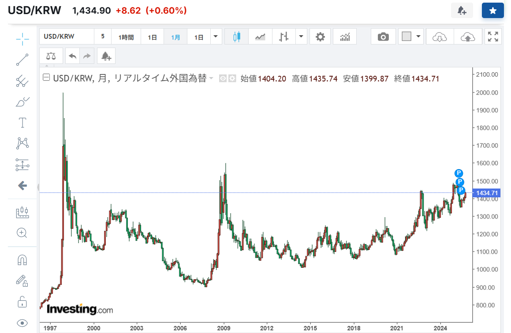Expand the time interval dropdown arrow
Screen dimensions: 511x333
point(216,37)
